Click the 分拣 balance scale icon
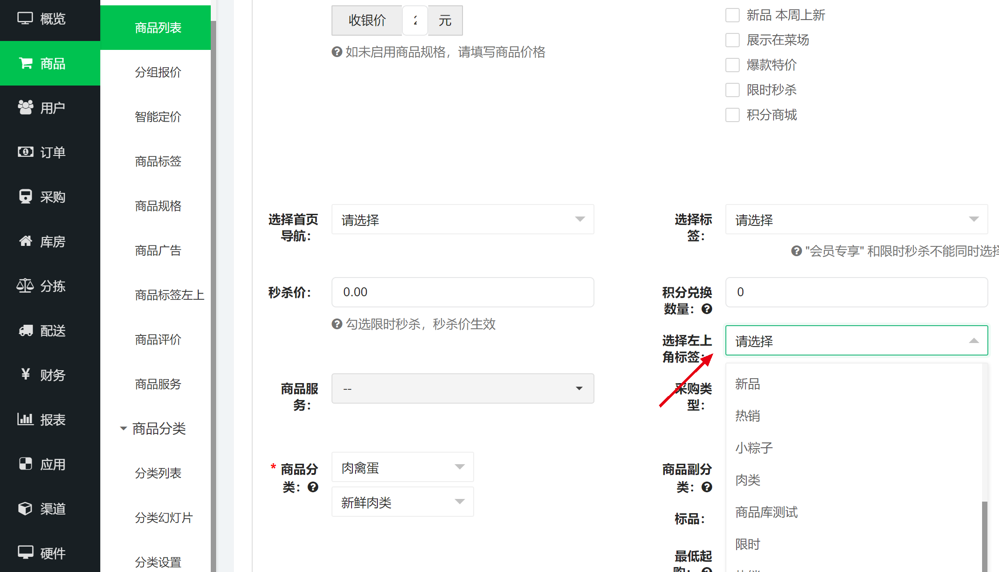Screen dimensions: 999x572 coord(25,286)
